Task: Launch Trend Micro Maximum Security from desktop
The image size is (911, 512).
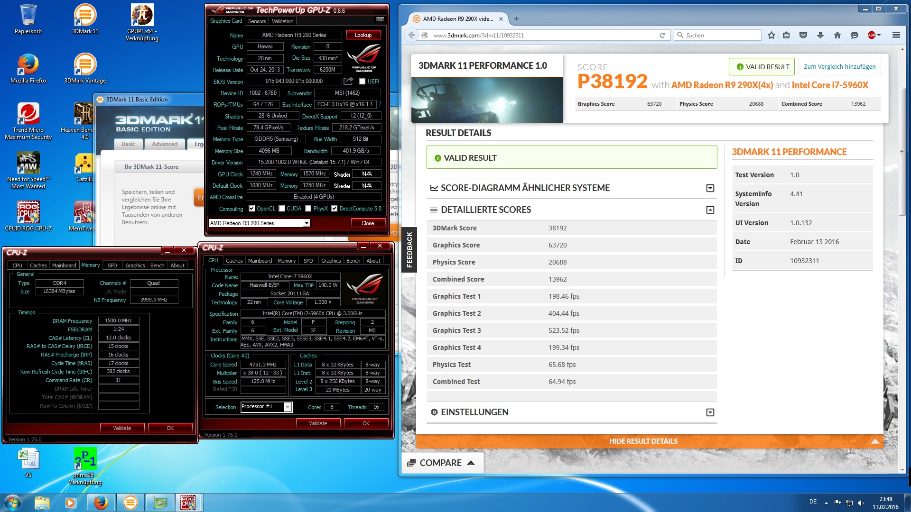Action: tap(28, 121)
